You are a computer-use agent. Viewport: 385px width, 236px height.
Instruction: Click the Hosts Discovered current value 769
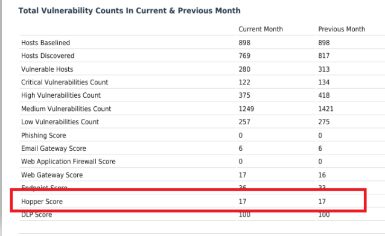point(244,56)
